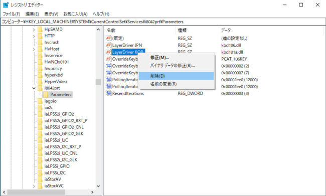The image size is (326, 196).
Task: Click the iaStorAVC folder icon
Action: pyautogui.click(x=40, y=186)
